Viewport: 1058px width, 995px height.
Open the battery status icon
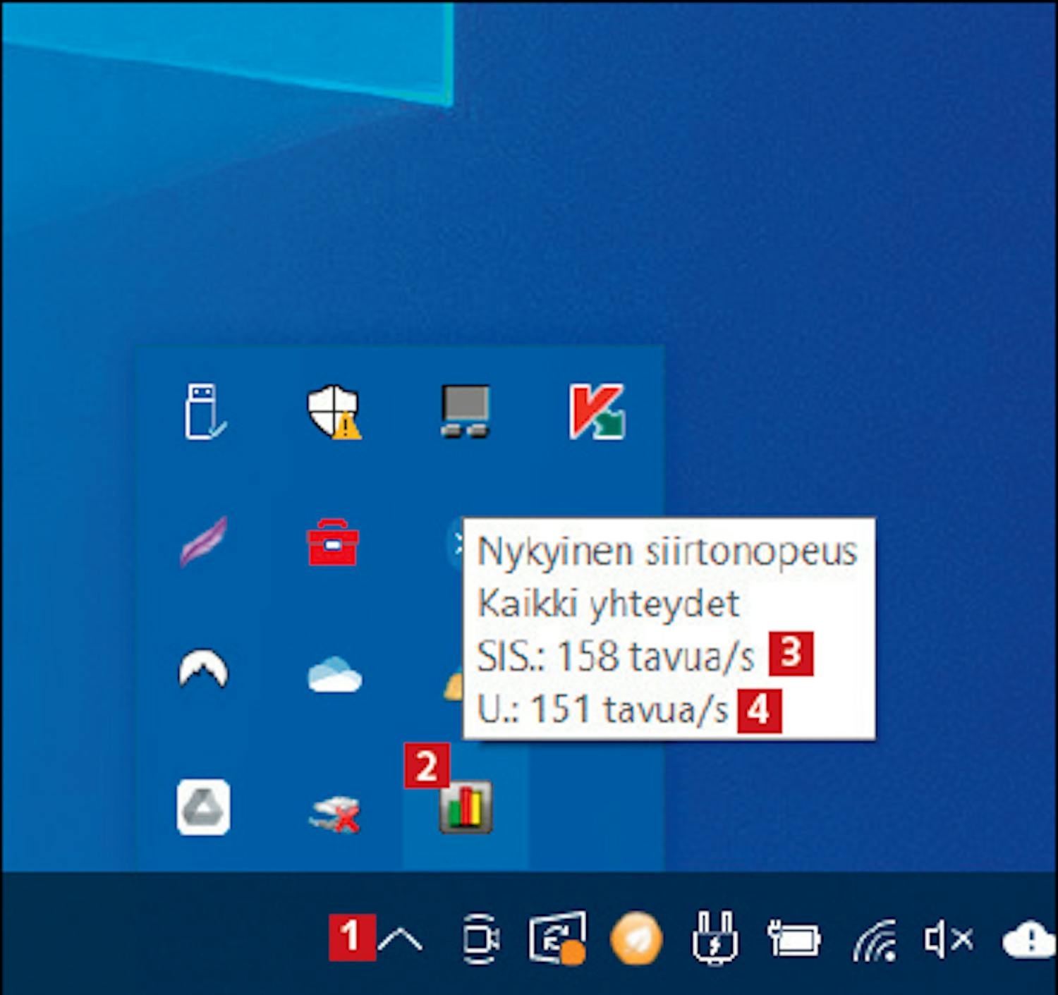793,939
